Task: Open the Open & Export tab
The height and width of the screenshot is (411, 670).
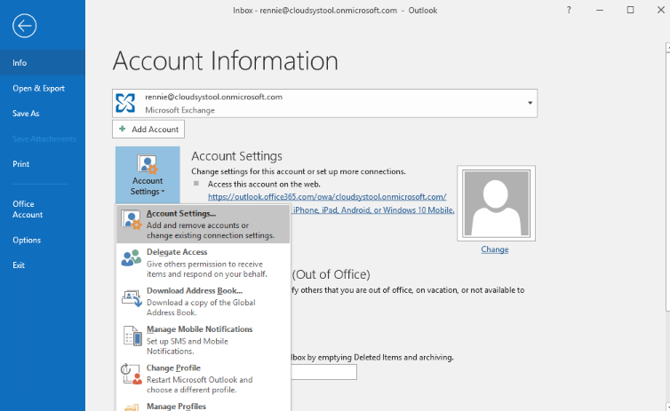Action: (43, 89)
